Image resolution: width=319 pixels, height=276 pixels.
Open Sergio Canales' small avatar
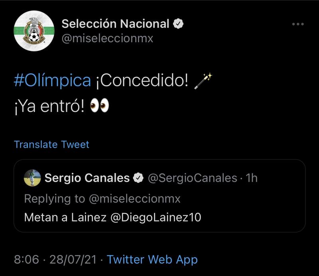32,178
